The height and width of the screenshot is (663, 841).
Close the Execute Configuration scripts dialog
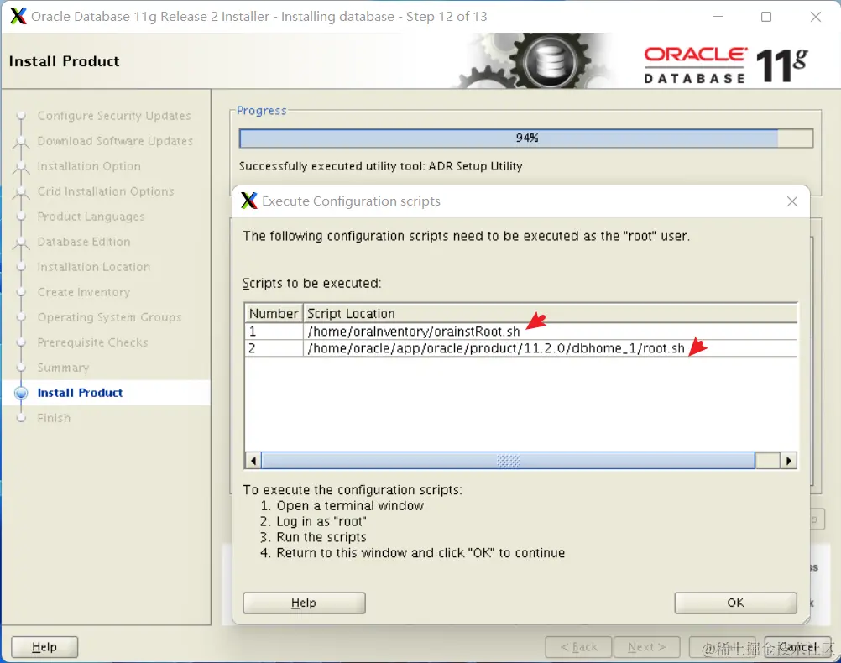[x=791, y=201]
